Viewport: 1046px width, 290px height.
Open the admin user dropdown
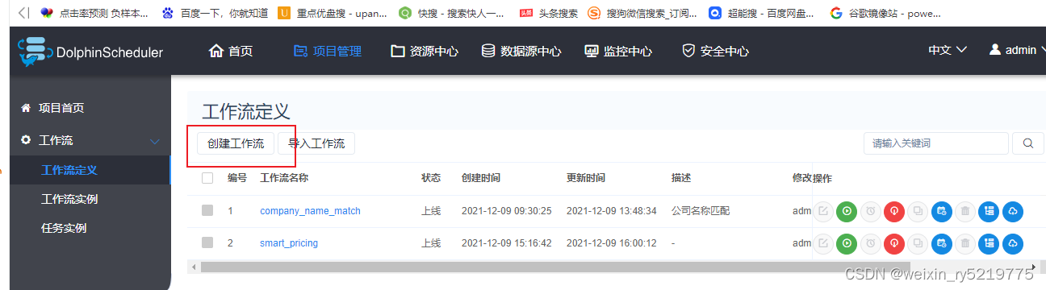point(1017,50)
